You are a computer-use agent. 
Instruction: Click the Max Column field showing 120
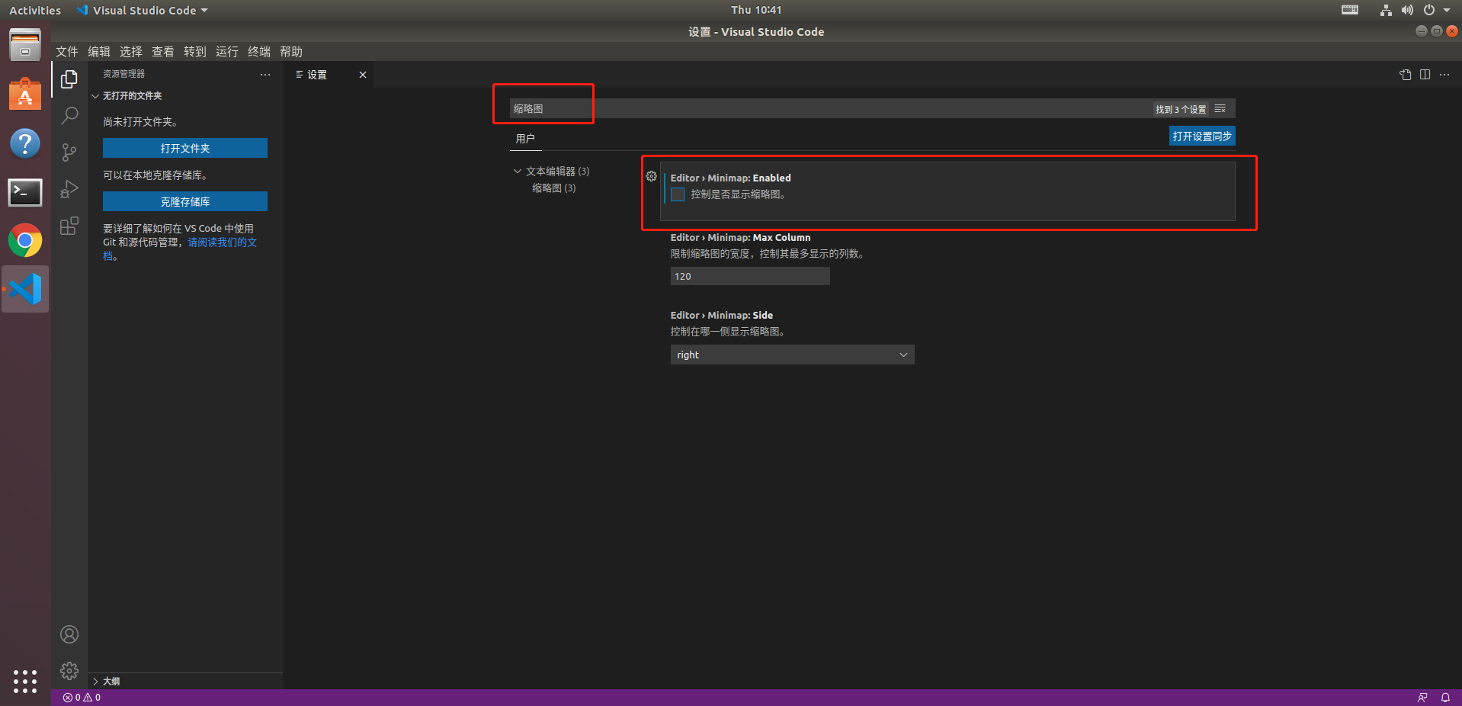750,276
